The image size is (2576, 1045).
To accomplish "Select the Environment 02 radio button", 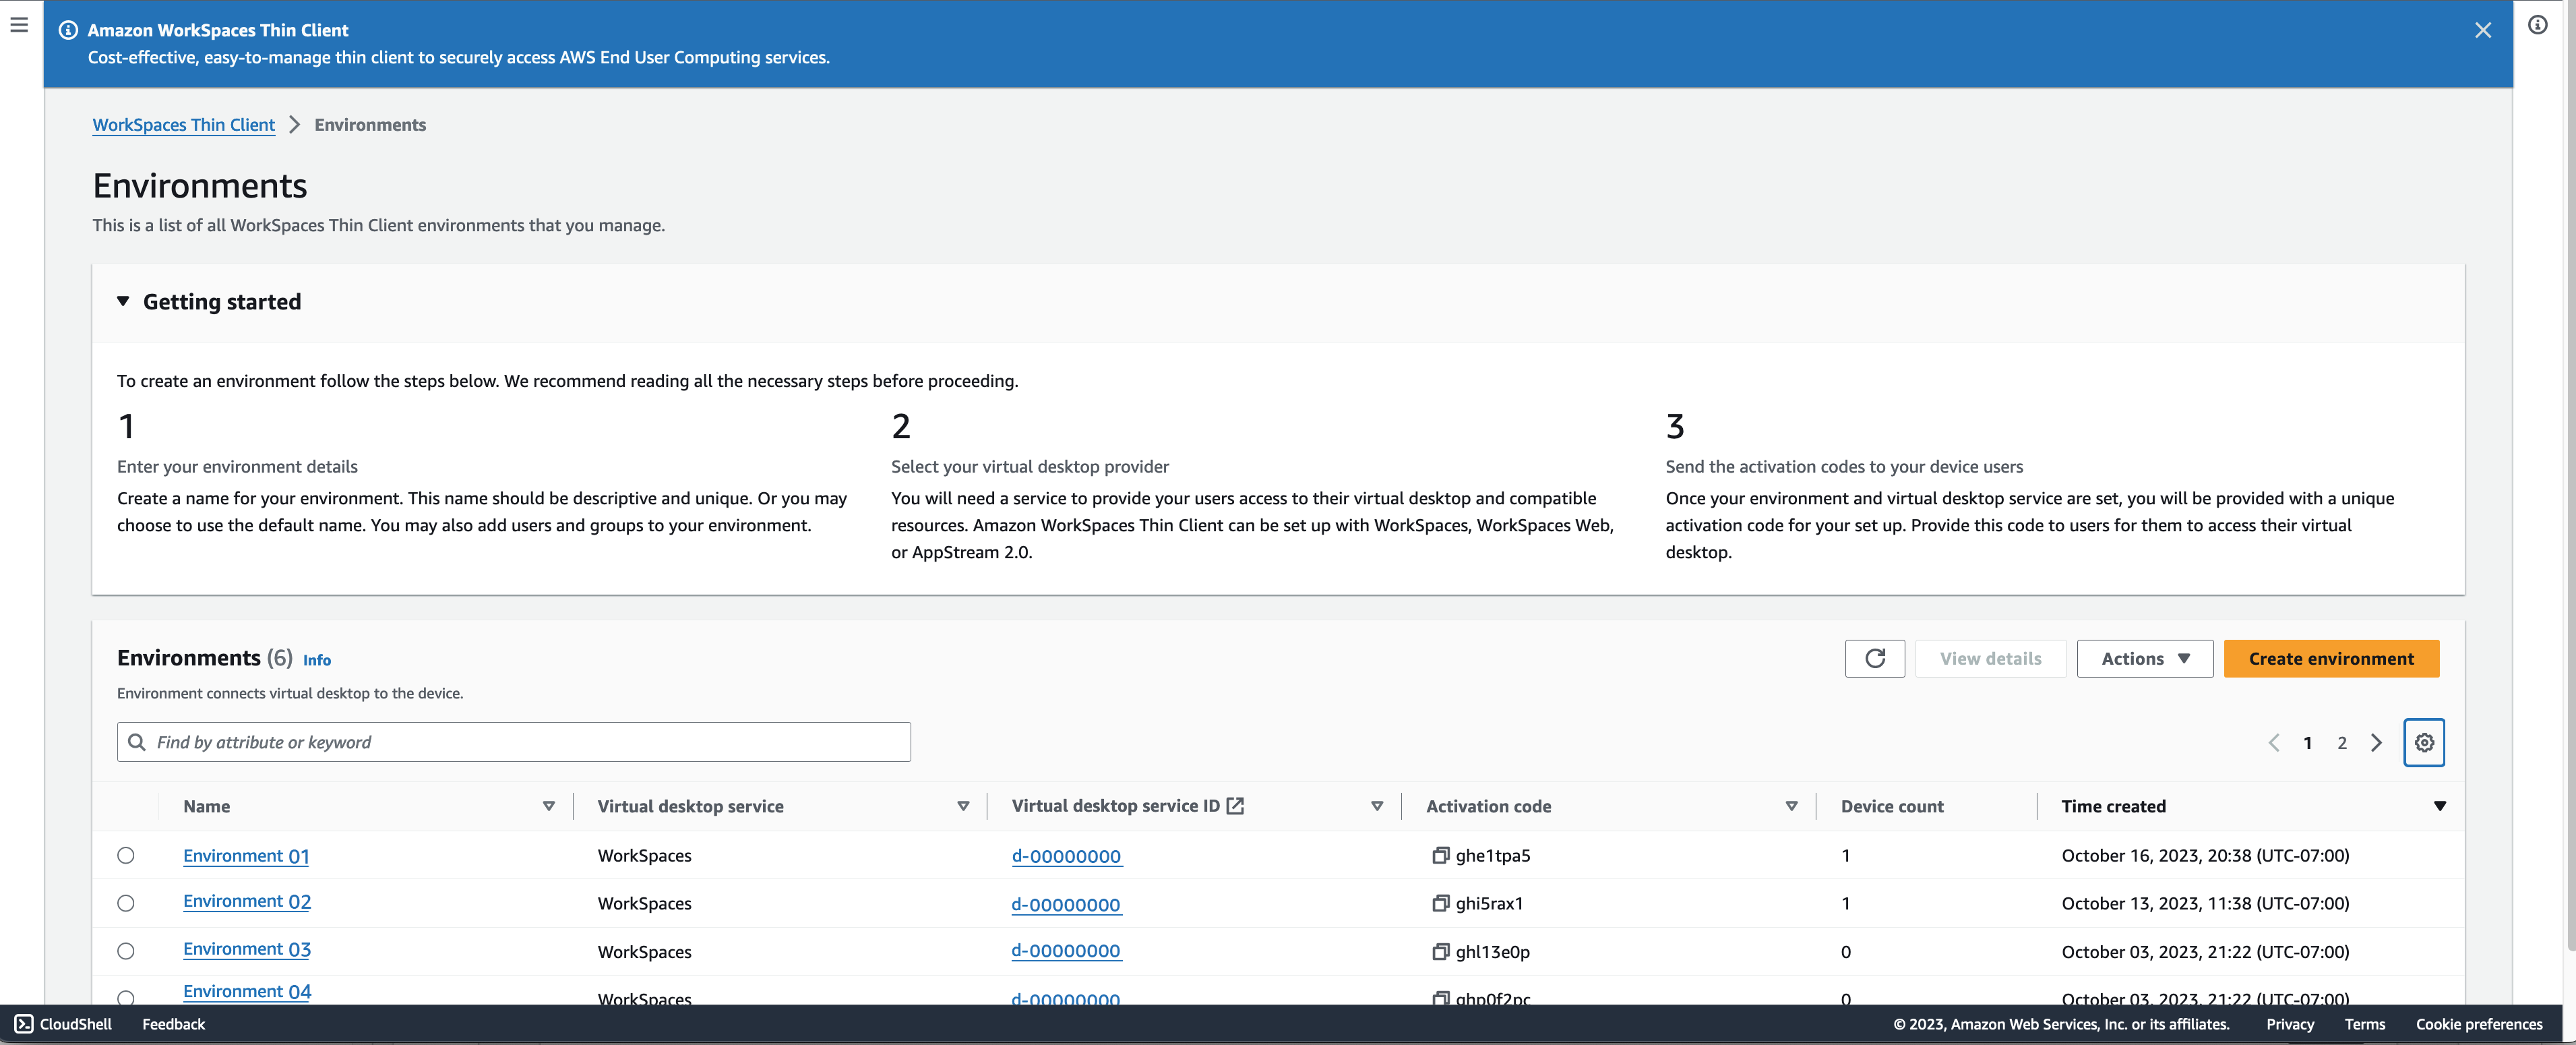I will pyautogui.click(x=126, y=903).
